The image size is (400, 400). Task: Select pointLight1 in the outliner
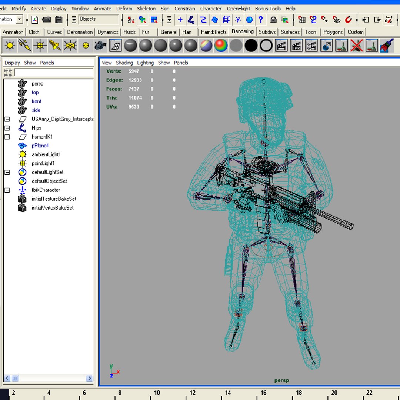pyautogui.click(x=43, y=164)
